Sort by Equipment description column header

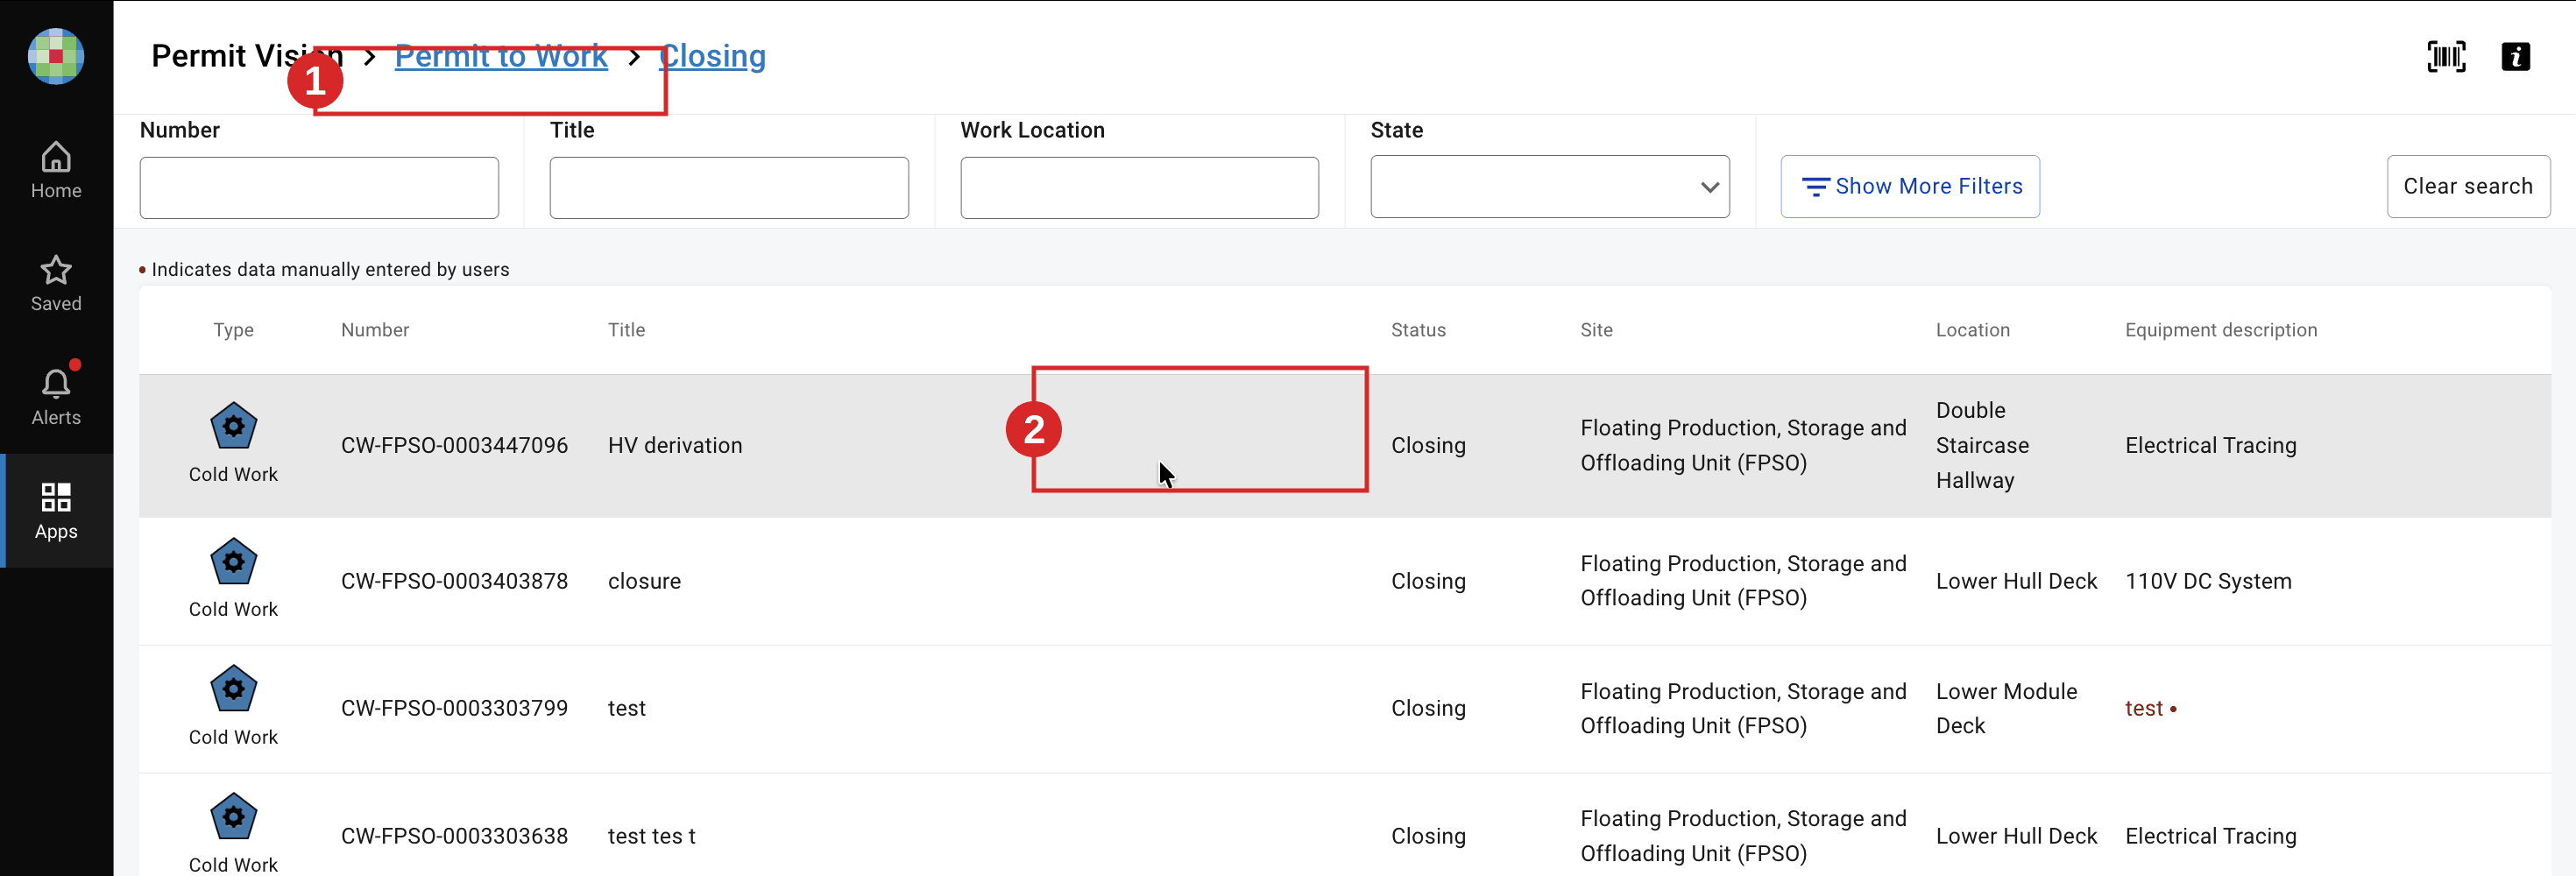coord(2220,330)
